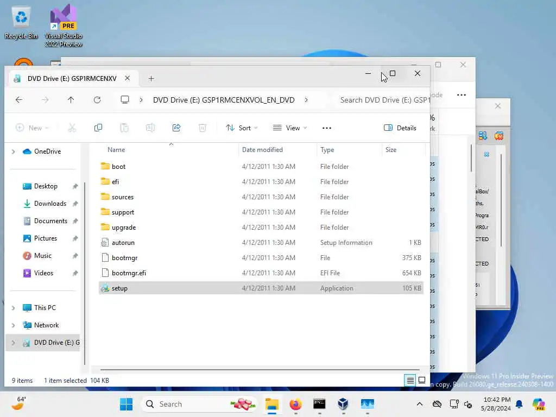Click the Search DVD Drive input field
556x417 pixels.
pyautogui.click(x=382, y=100)
